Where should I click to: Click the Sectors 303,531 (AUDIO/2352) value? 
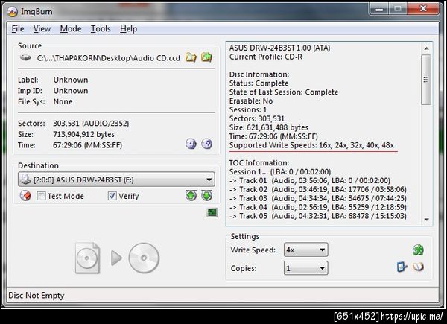point(91,124)
